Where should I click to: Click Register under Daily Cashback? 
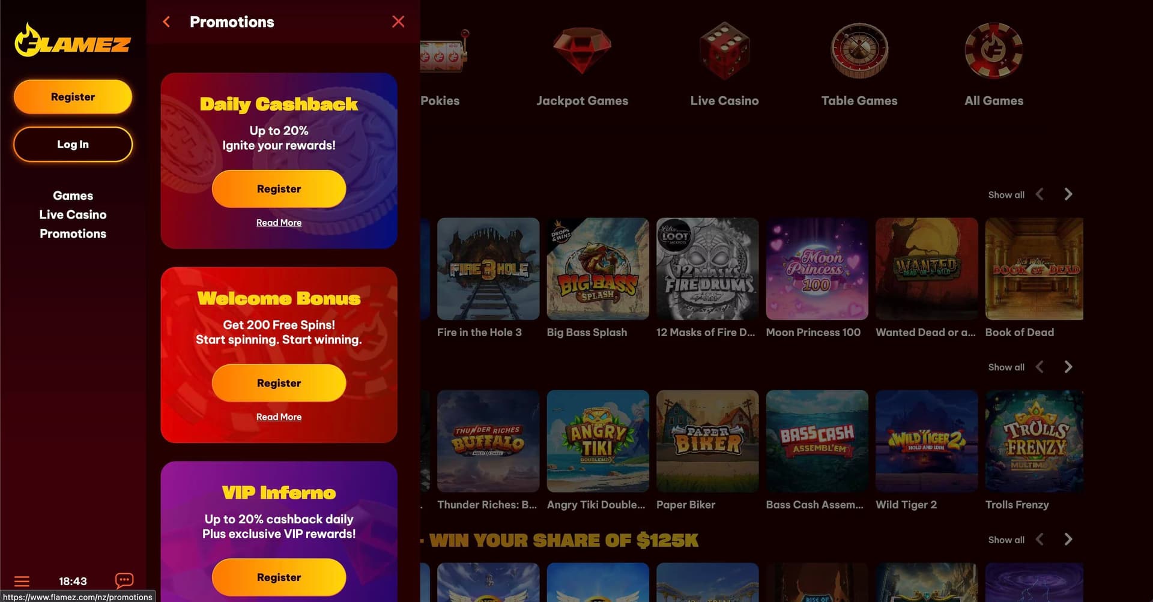point(279,189)
